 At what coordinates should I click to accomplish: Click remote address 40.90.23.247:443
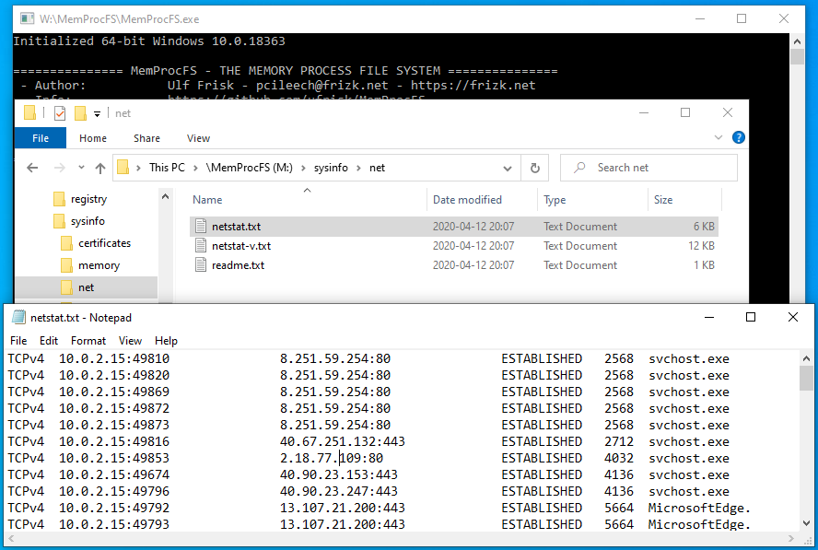coord(339,492)
